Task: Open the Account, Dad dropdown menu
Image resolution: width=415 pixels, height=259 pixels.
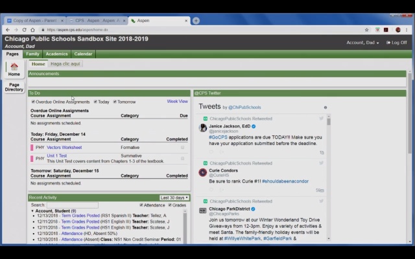Action: click(362, 43)
